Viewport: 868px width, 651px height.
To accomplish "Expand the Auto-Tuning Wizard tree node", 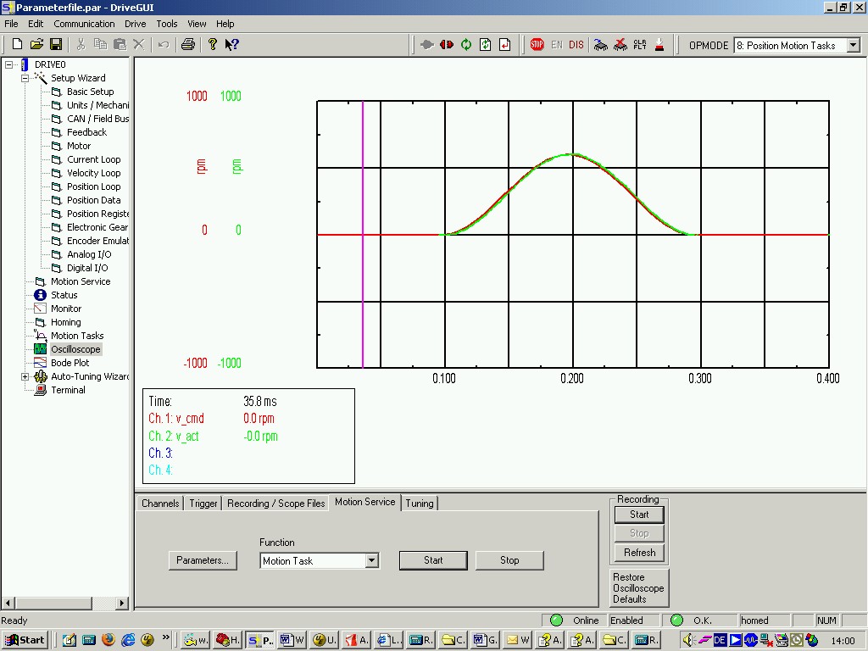I will (25, 376).
